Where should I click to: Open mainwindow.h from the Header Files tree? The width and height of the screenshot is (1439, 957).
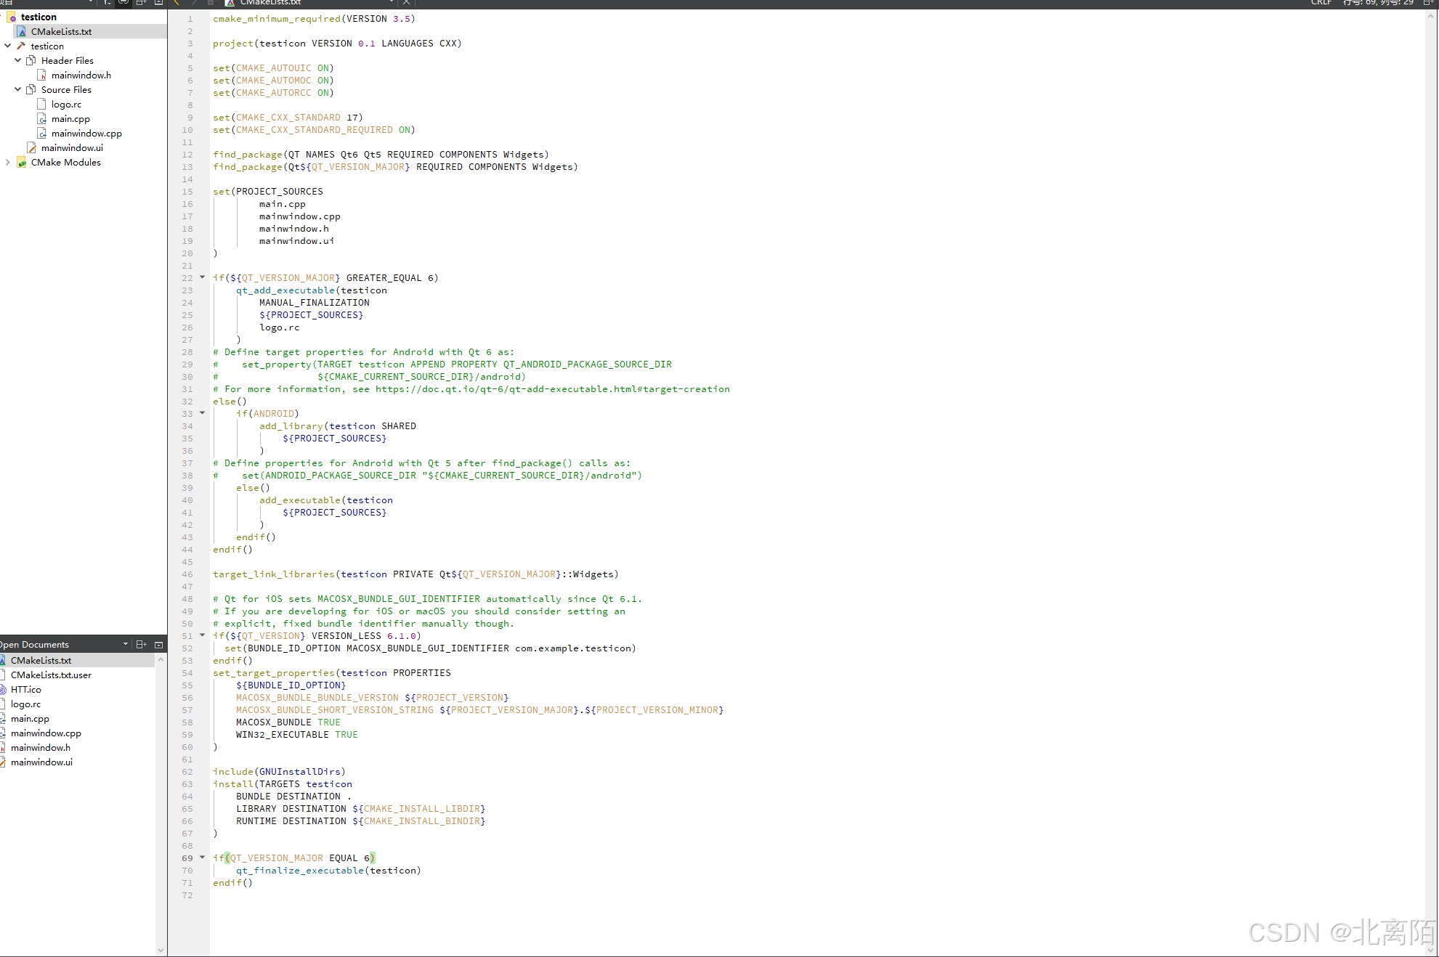pos(81,75)
